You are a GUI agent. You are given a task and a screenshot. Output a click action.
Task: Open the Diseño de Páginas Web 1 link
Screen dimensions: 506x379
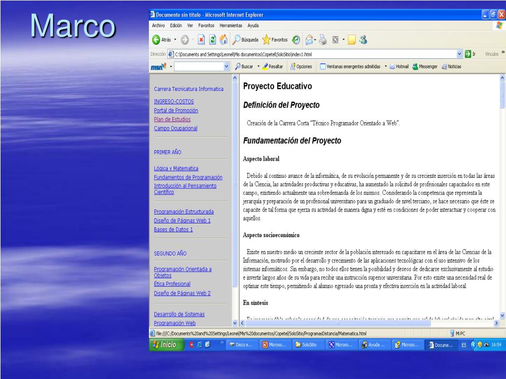182,221
